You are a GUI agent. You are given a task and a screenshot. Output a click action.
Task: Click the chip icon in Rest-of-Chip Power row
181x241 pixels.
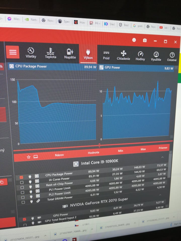click(37, 186)
